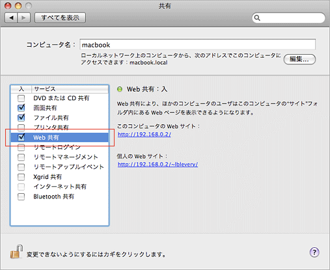Select the Xgrid 共有 service label
Image resolution: width=330 pixels, height=270 pixels.
[48, 177]
